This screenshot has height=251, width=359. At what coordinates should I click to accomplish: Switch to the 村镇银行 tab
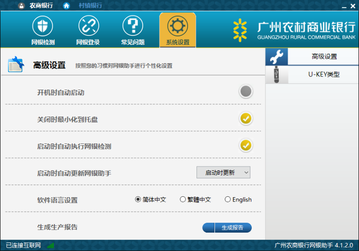click(89, 6)
